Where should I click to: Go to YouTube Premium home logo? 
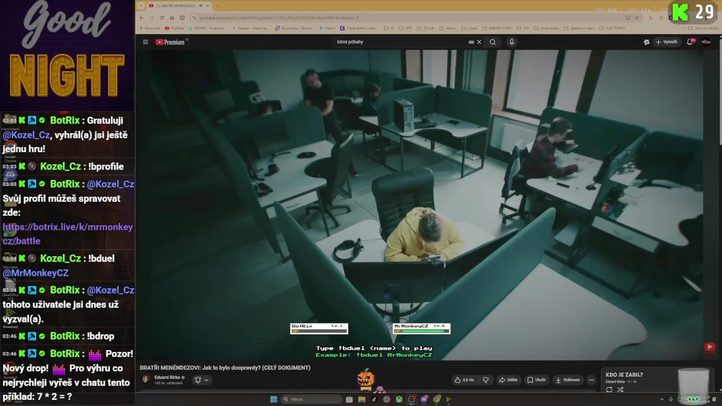pyautogui.click(x=171, y=42)
